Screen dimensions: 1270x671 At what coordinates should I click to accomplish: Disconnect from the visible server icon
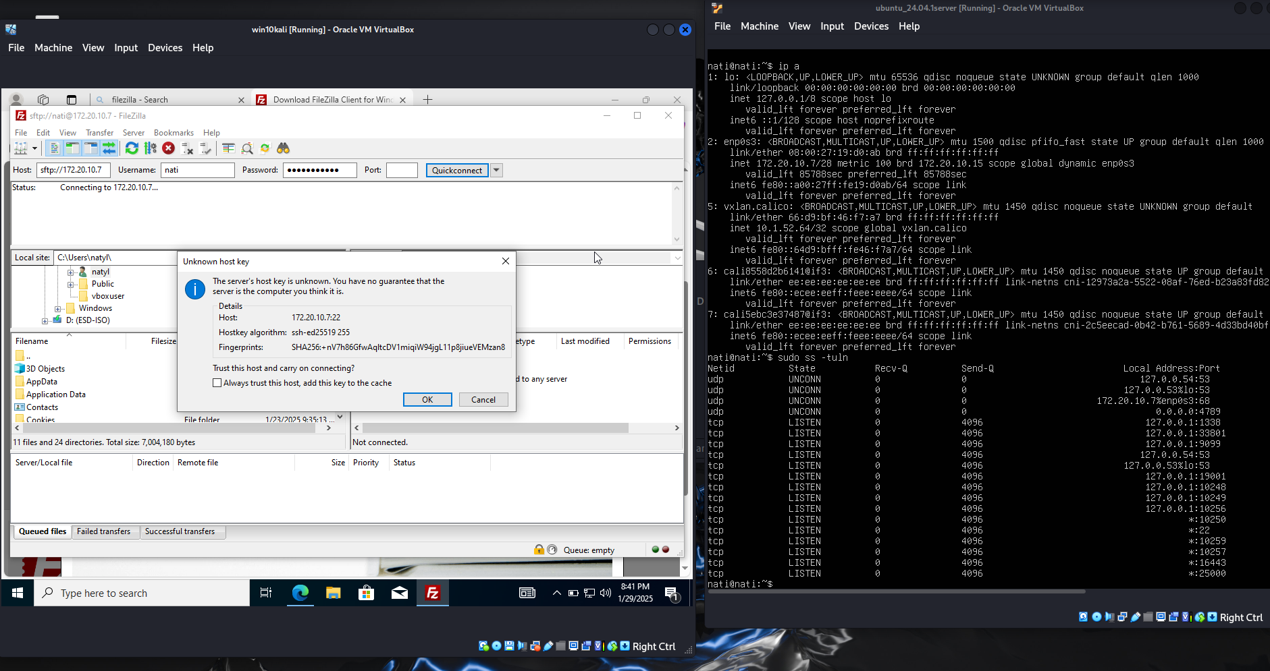point(187,148)
